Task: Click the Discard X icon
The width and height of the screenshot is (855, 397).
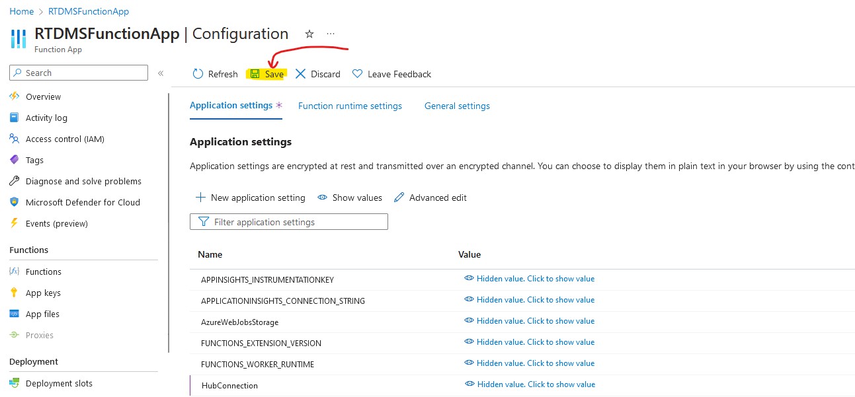Action: point(300,74)
